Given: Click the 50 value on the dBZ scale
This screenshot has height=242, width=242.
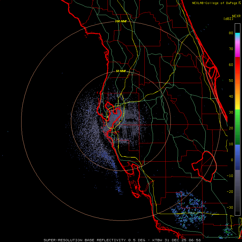Looking at the screenshot, I should click(x=231, y=81).
